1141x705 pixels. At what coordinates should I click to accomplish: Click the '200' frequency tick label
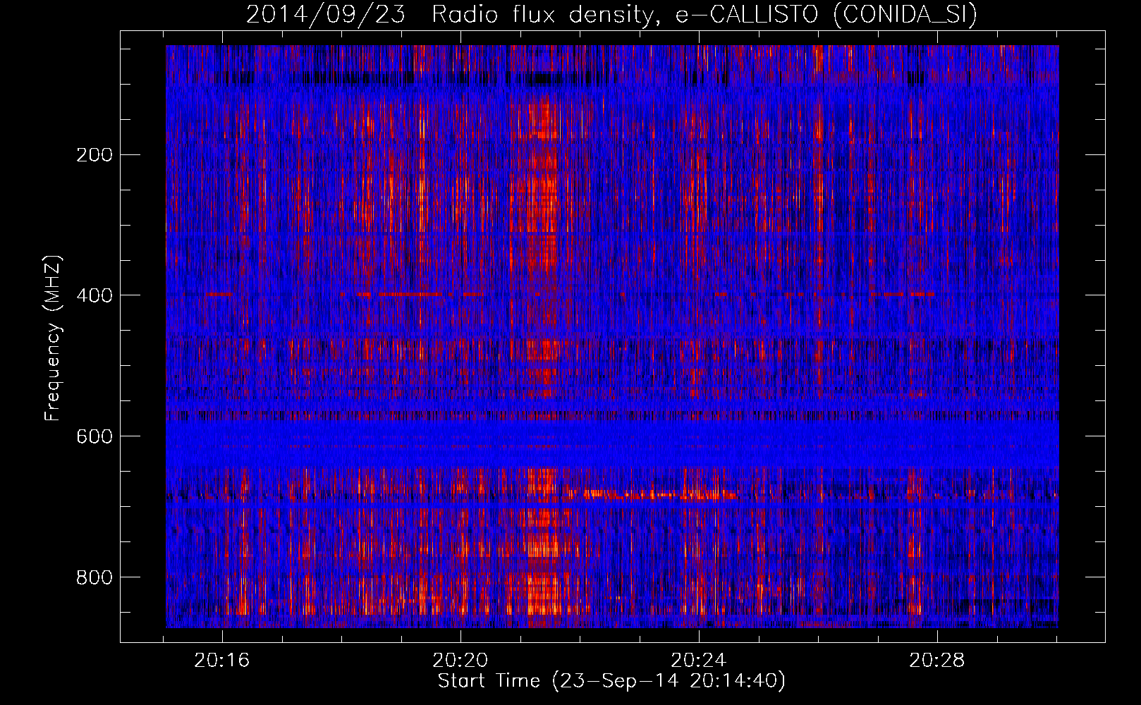pos(94,155)
